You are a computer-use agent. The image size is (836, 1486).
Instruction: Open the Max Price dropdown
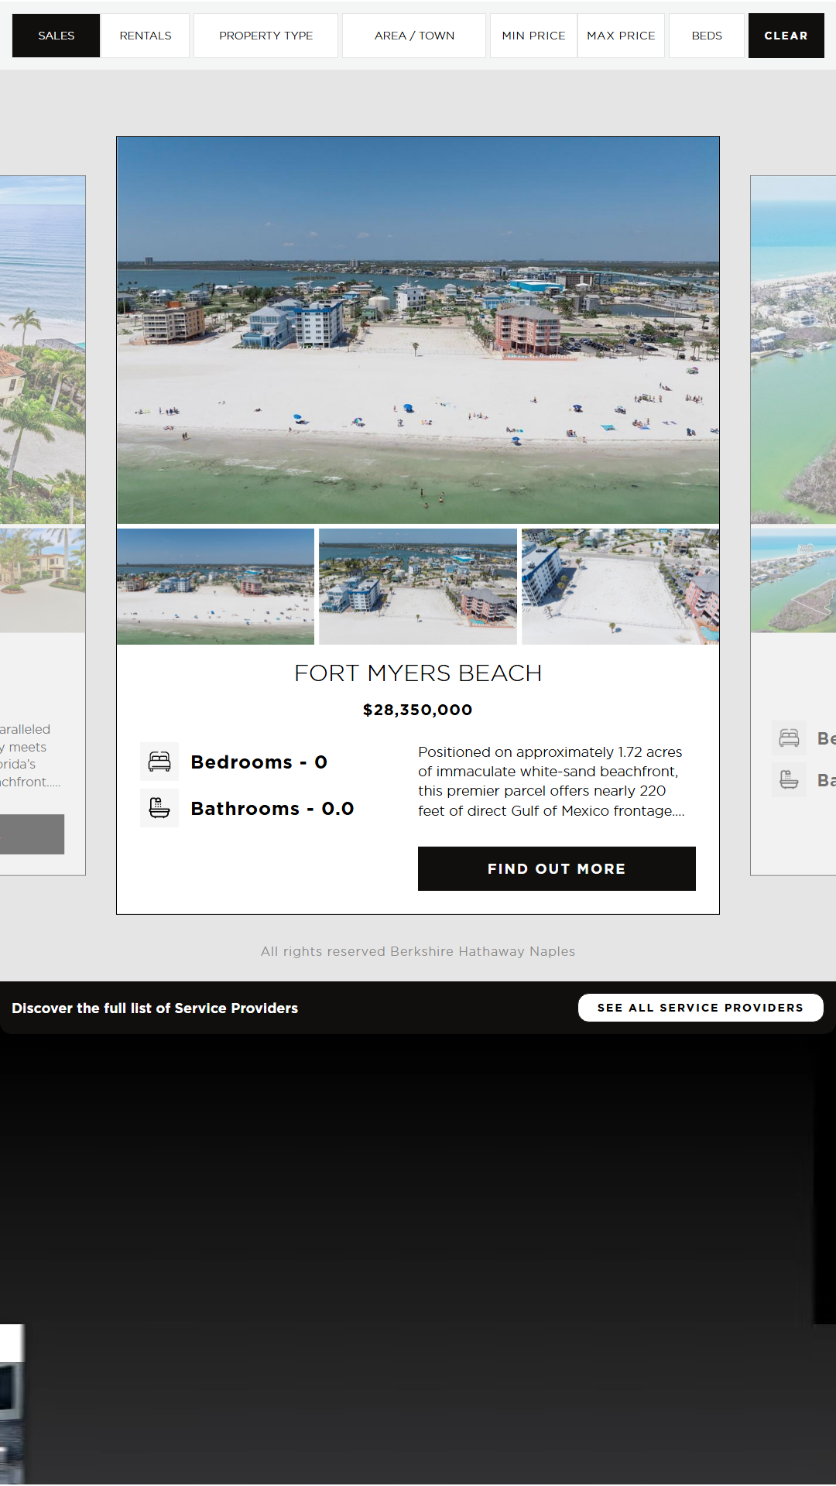click(621, 36)
